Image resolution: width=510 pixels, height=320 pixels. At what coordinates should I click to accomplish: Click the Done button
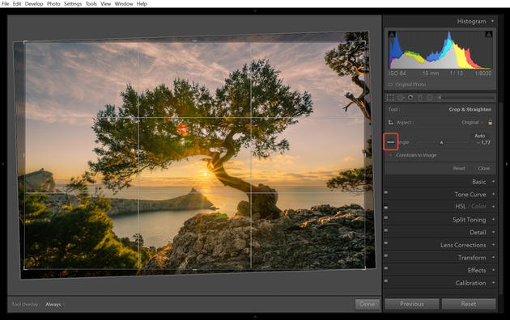[x=368, y=304]
